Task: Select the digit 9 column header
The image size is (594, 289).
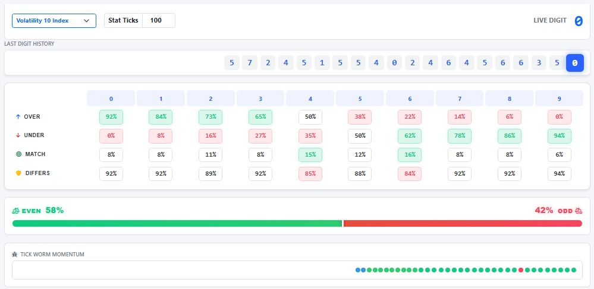Action: (x=559, y=99)
